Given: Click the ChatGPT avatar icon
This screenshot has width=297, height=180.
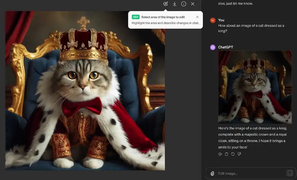Looking at the screenshot, I should [x=213, y=47].
